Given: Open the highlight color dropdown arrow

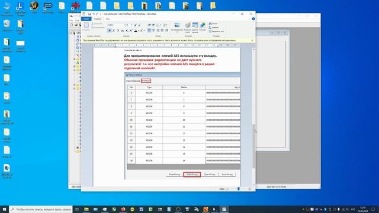Looking at the screenshot, I should pos(144,30).
